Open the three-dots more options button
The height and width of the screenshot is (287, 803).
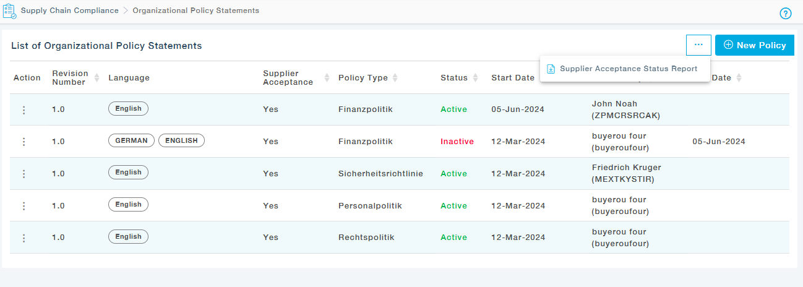tap(698, 45)
